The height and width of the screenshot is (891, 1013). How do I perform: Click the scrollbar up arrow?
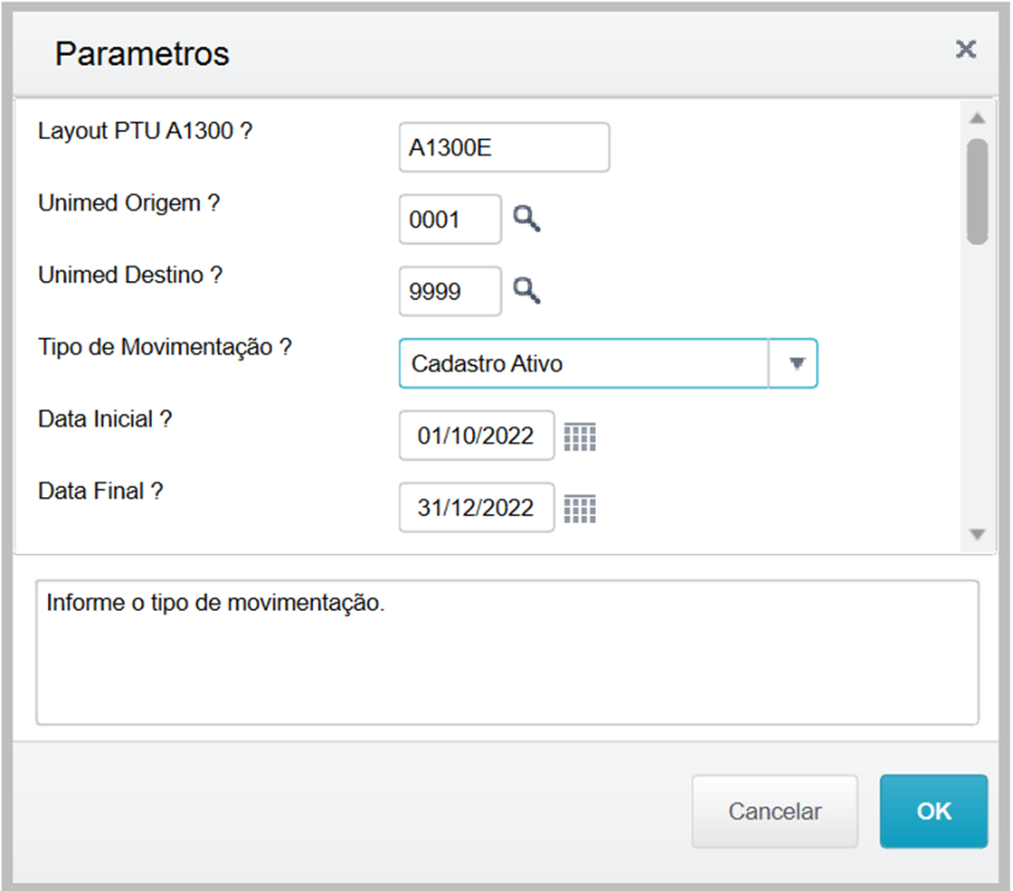point(977,118)
